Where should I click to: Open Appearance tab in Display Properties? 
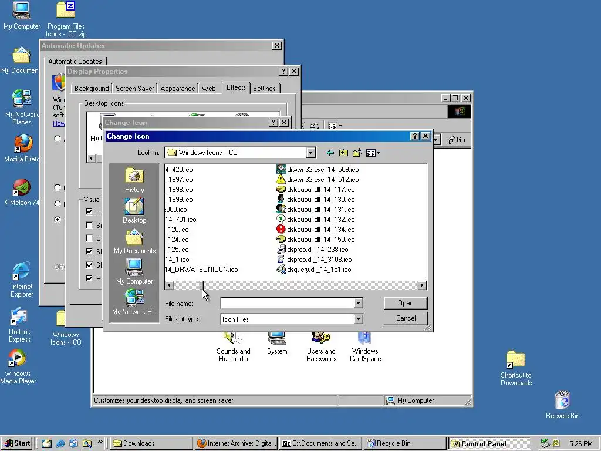pyautogui.click(x=177, y=89)
